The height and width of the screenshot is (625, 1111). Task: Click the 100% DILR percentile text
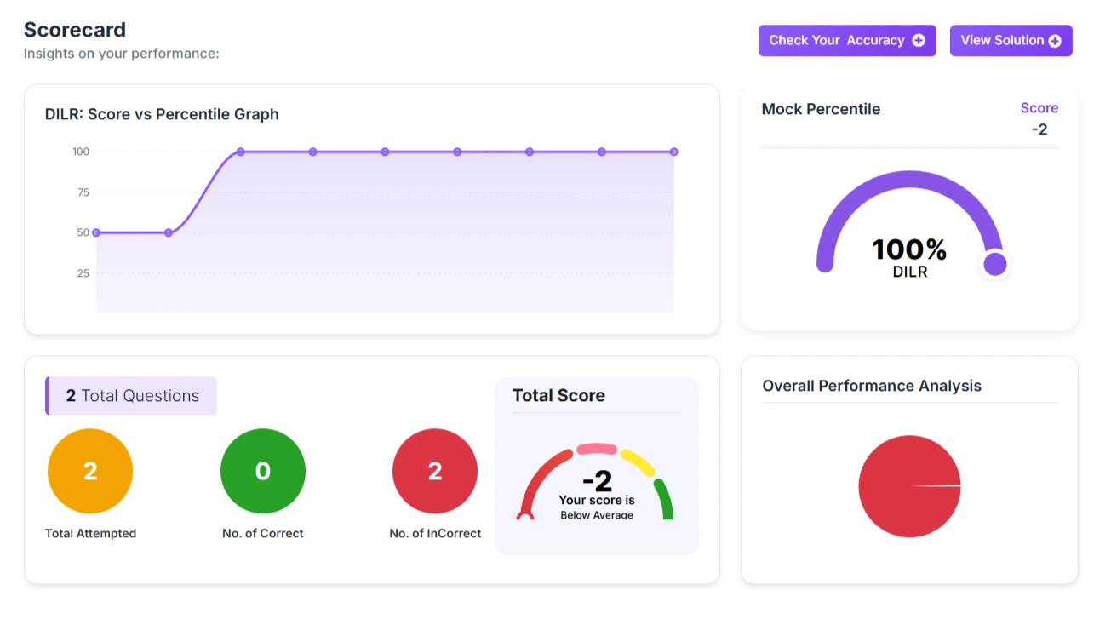[909, 250]
